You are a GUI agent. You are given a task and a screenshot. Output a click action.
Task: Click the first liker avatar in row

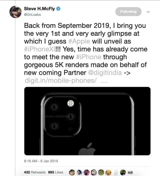pyautogui.click(x=72, y=172)
